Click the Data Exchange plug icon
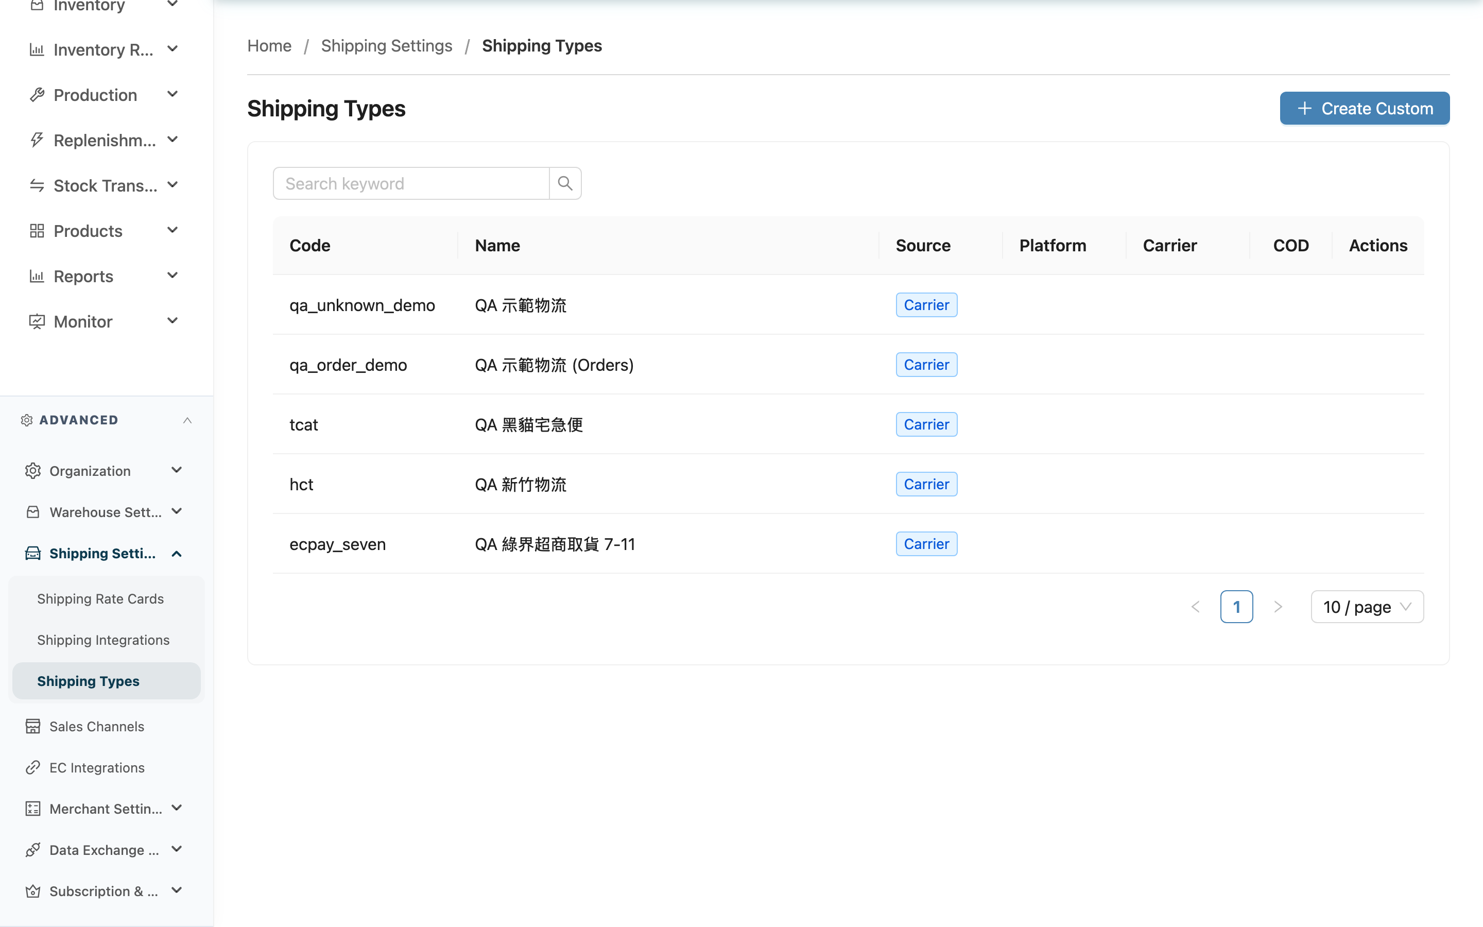Screen dimensions: 1483x927 [x=33, y=850]
